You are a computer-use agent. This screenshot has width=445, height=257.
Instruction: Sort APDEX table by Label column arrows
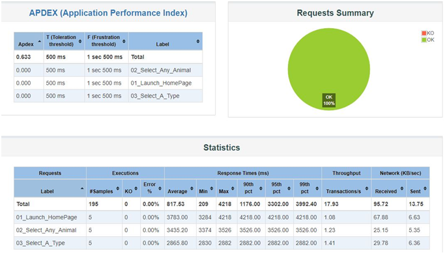point(198,42)
